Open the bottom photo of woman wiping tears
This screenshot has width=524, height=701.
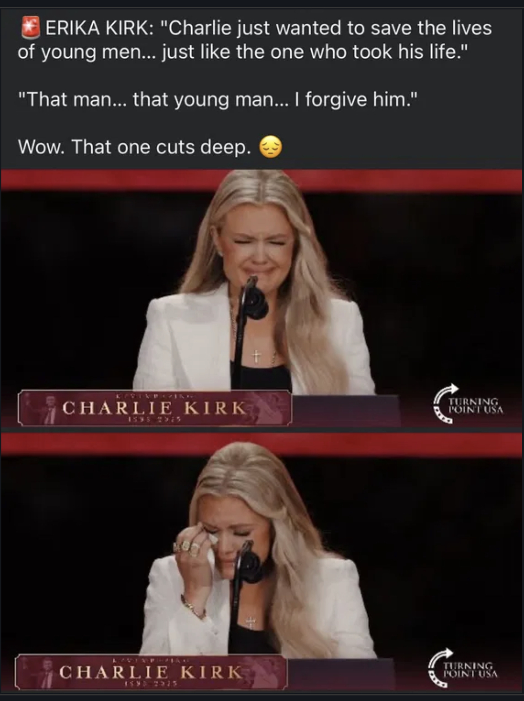coord(262,562)
